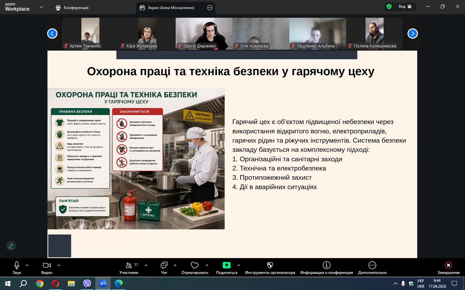The height and width of the screenshot is (290, 465).
Task: Open the Дополнительно more options icon
Action: tap(372, 265)
